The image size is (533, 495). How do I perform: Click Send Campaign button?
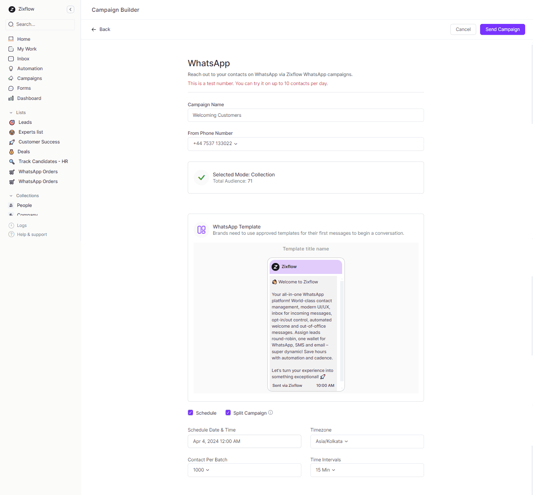[x=502, y=29]
